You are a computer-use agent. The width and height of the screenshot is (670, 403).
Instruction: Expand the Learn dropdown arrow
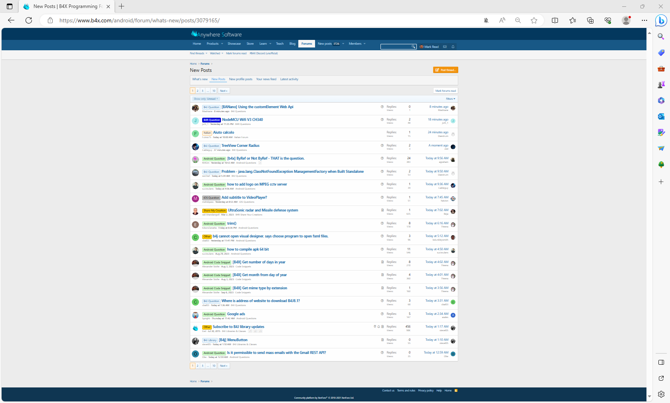270,44
